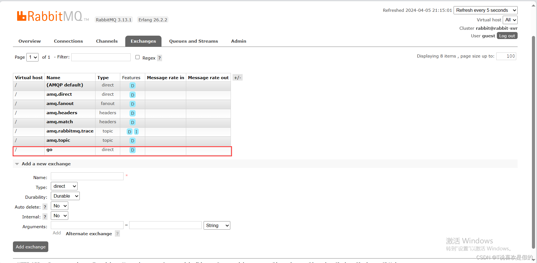
Task: Click the Arguments key input field
Action: click(x=87, y=225)
